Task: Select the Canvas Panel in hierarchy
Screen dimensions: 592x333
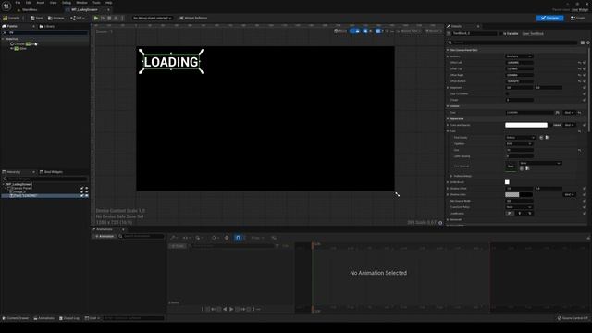Action: pyautogui.click(x=20, y=188)
